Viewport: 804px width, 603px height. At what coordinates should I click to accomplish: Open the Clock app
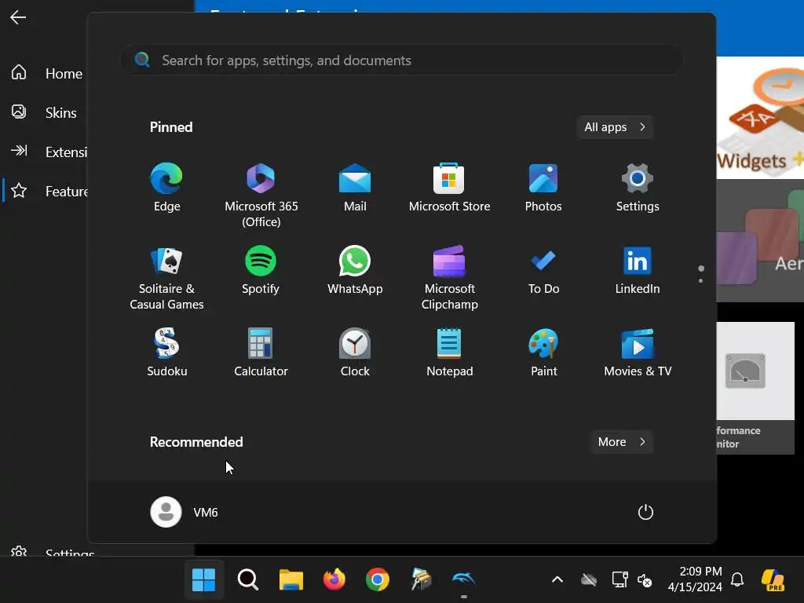pyautogui.click(x=355, y=353)
